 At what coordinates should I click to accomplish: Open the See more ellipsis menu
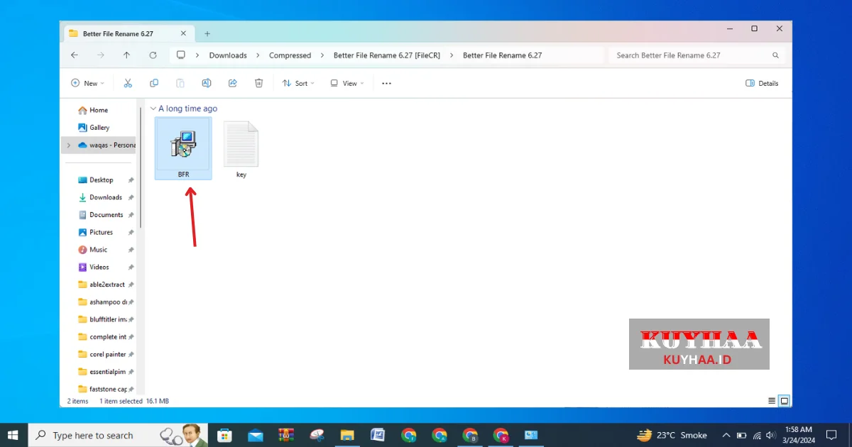(386, 83)
